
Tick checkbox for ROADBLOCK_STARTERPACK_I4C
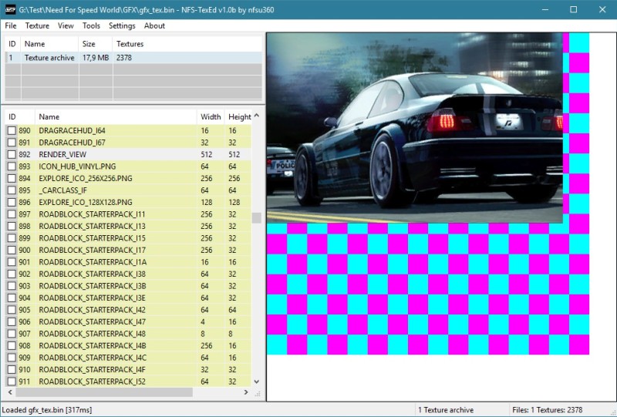12,358
